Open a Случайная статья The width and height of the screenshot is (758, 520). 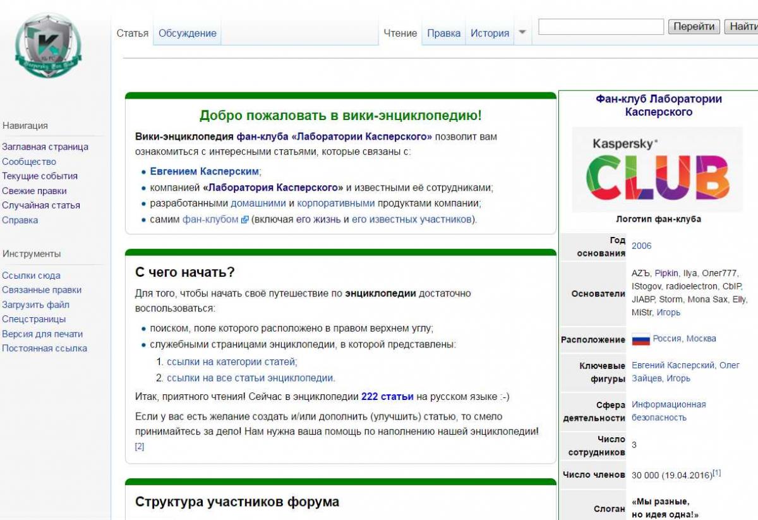pos(41,205)
